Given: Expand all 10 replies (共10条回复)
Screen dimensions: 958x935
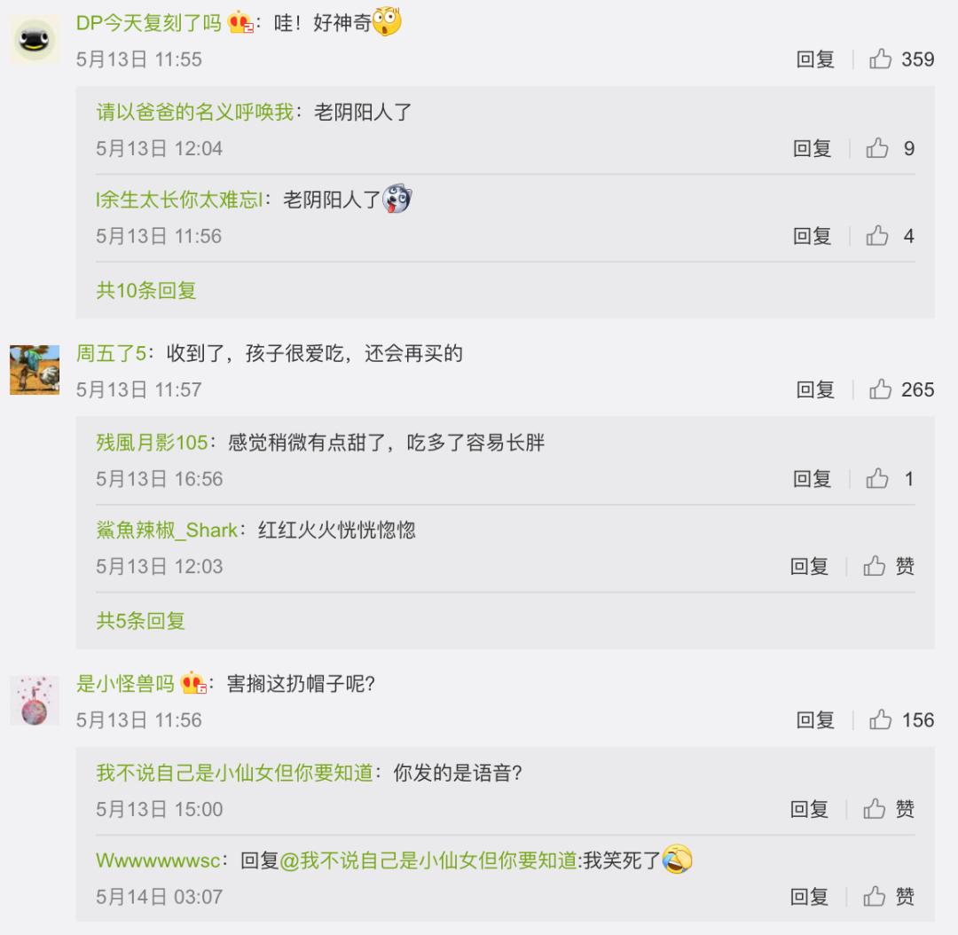Looking at the screenshot, I should 146,290.
